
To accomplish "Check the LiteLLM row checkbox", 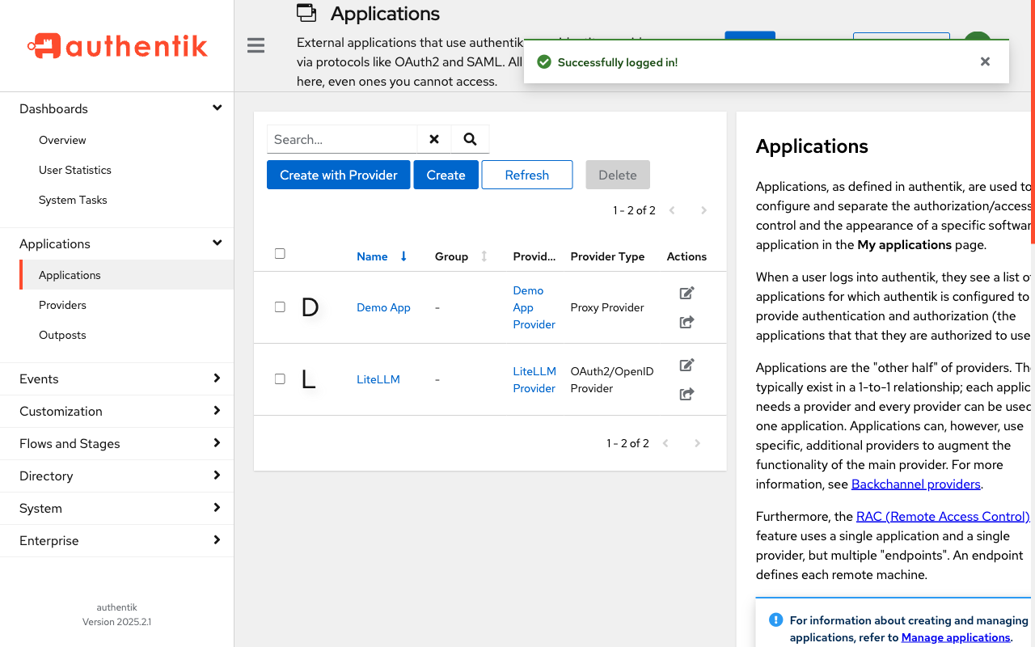I will [280, 378].
